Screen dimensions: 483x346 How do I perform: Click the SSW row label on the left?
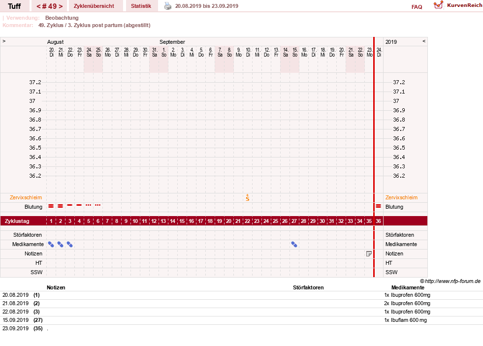pyautogui.click(x=36, y=273)
